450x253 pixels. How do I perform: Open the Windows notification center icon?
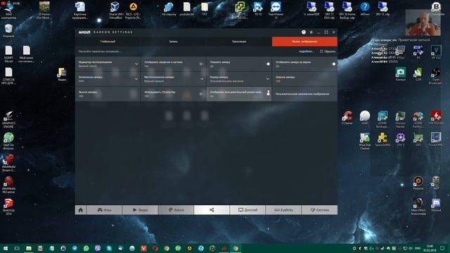[442, 248]
